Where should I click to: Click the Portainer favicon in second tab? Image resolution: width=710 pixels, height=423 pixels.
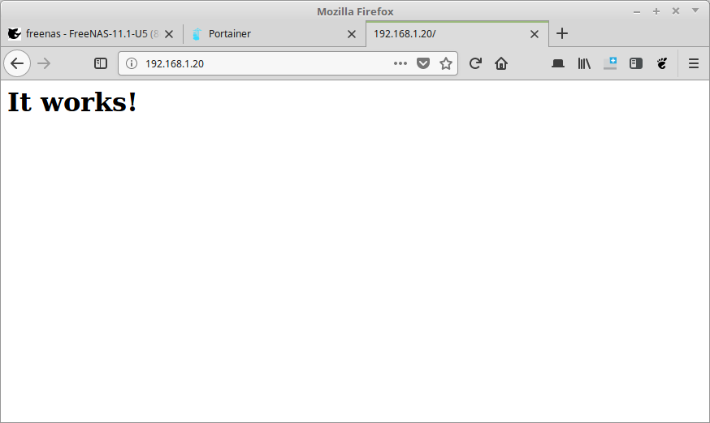pos(197,34)
